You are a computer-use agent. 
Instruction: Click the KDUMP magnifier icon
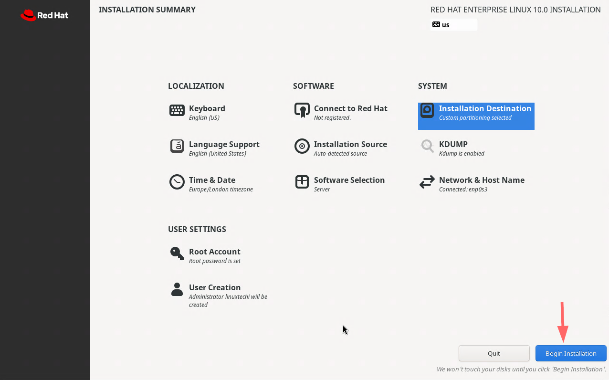click(427, 146)
